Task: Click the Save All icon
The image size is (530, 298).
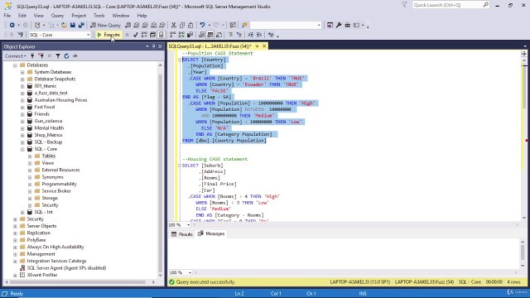Action: click(81, 25)
